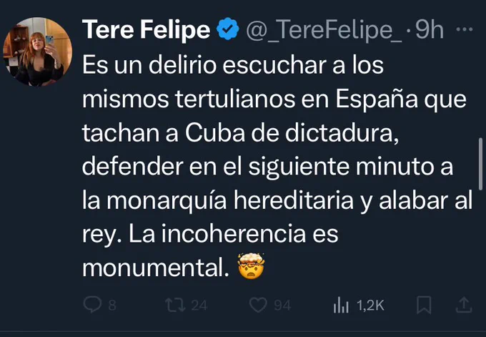Viewport: 486px width, 337px height.
Task: Click the reply count of 8
Action: point(111,306)
